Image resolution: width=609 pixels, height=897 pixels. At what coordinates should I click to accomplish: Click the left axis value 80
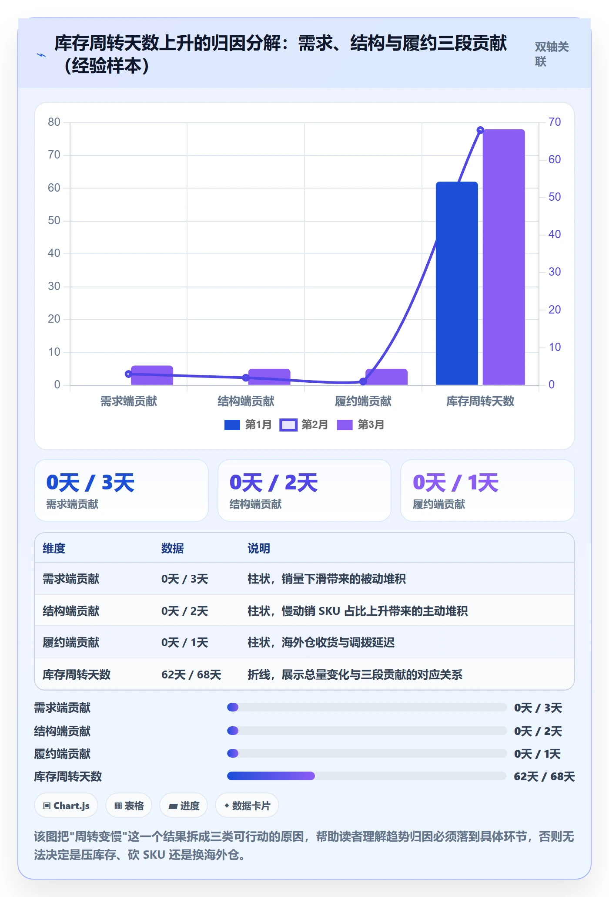(x=54, y=122)
